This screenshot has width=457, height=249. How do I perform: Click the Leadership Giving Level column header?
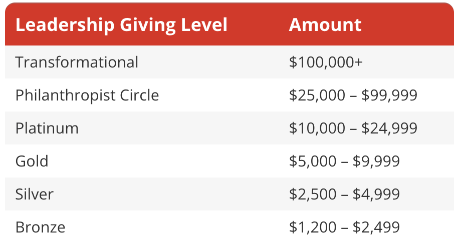(x=121, y=25)
